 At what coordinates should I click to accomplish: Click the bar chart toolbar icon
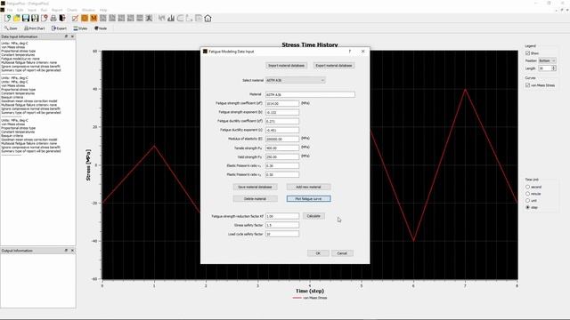pyautogui.click(x=171, y=18)
